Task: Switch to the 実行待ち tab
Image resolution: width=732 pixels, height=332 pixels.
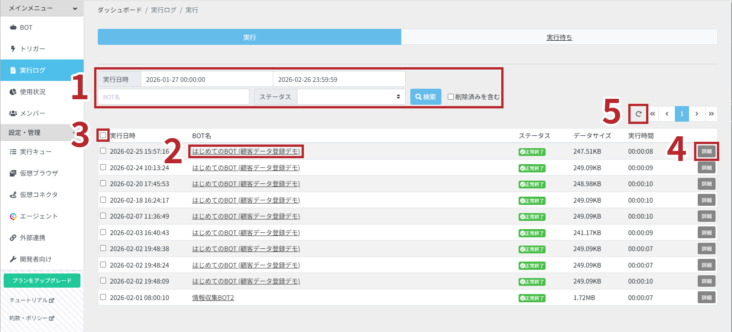Action: pos(559,37)
